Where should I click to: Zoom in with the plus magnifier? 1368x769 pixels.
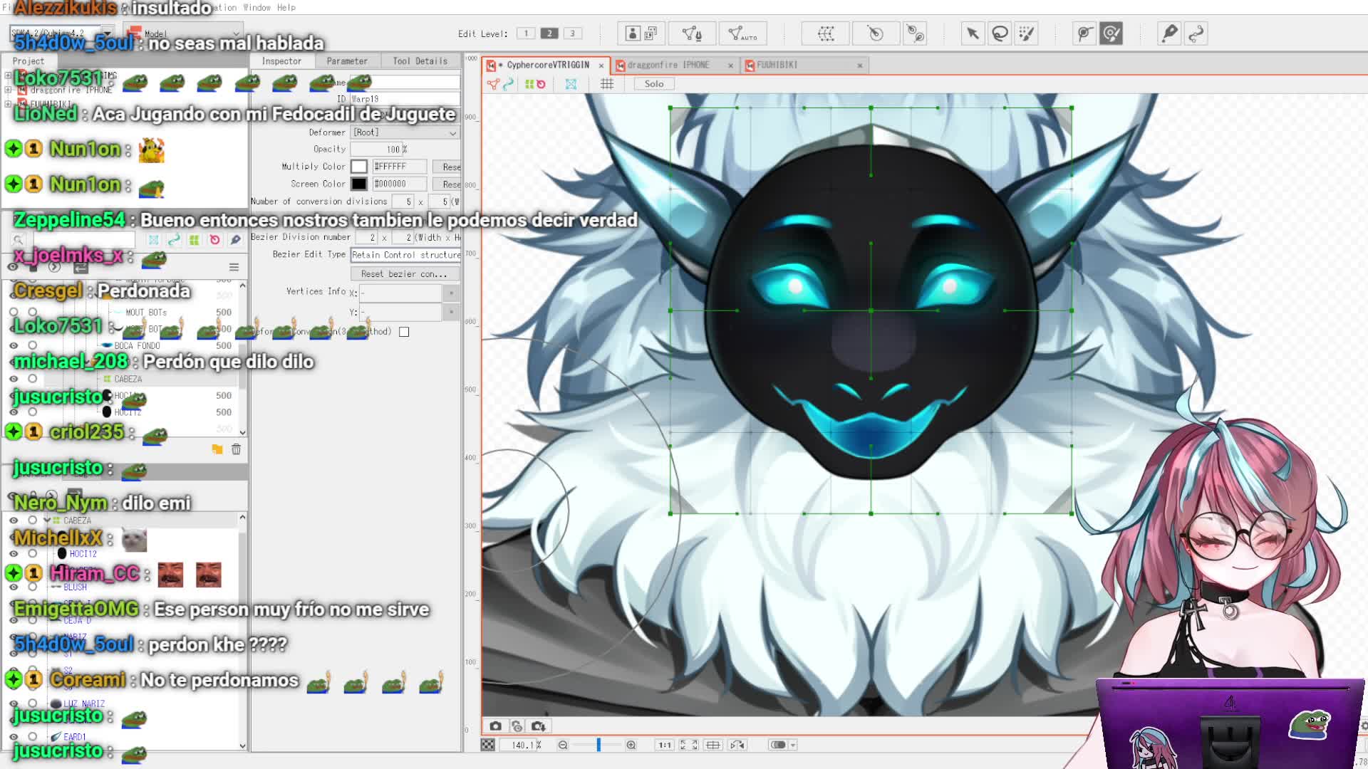(631, 745)
